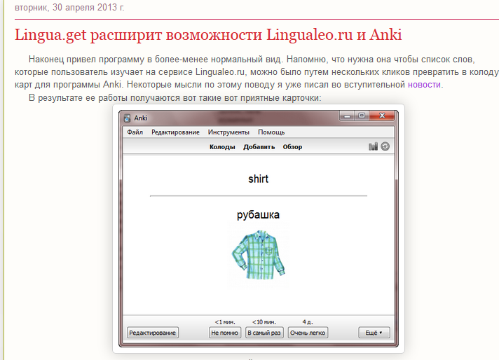Open the Инструменты menu
Viewport: 499px width, 360px height.
(228, 132)
